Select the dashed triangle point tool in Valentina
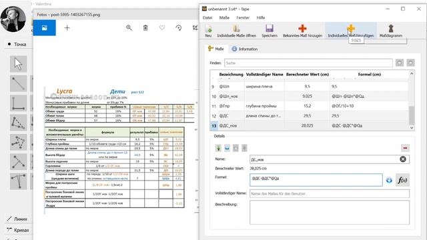427x240 pixels. 18,123
